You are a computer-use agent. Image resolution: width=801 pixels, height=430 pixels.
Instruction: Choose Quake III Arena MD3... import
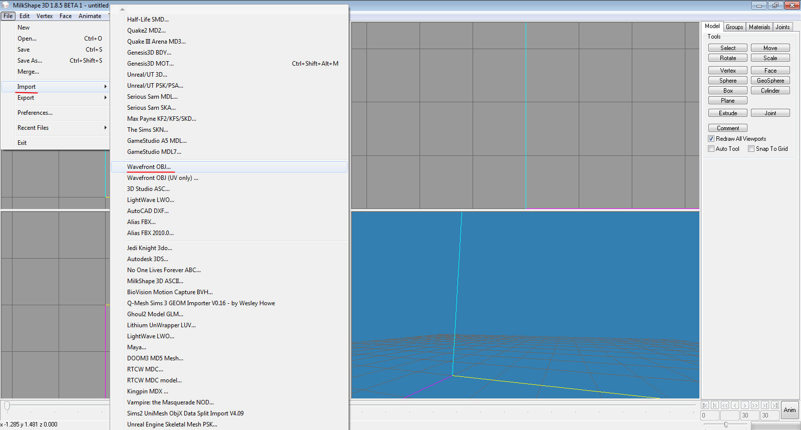(x=229, y=42)
